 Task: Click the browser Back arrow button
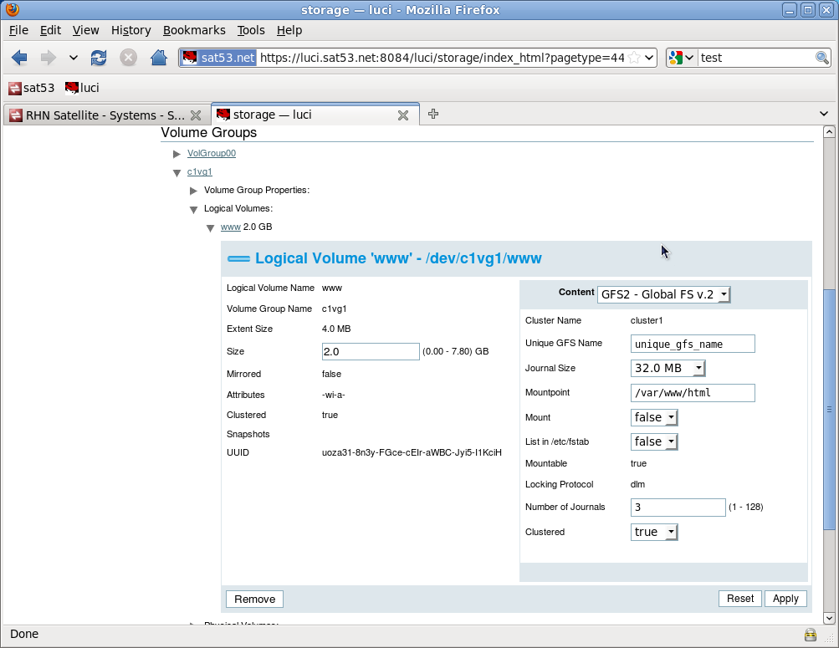[19, 58]
